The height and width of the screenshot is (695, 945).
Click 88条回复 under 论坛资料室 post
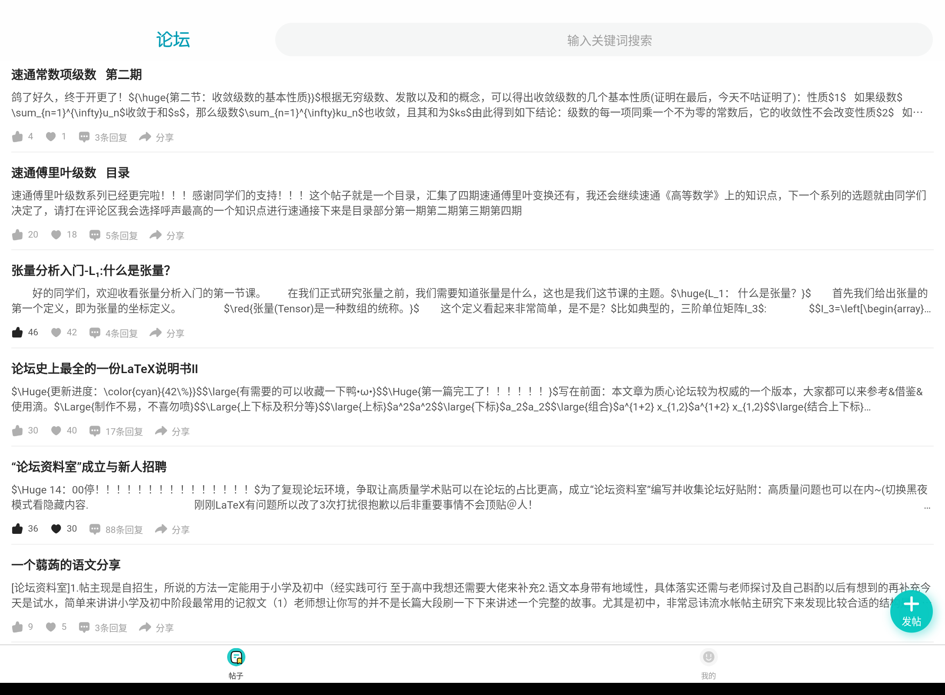pyautogui.click(x=124, y=530)
